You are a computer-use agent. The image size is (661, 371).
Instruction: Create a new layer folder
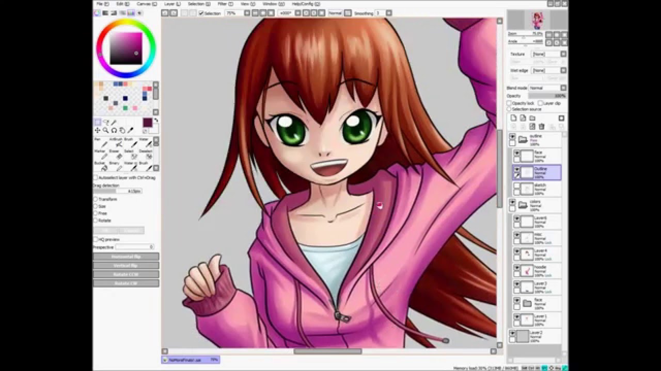coord(532,118)
